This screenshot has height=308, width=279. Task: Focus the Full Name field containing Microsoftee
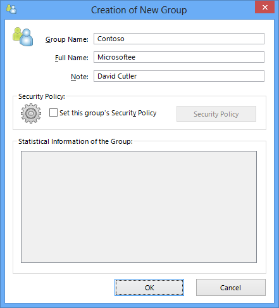tap(179, 57)
